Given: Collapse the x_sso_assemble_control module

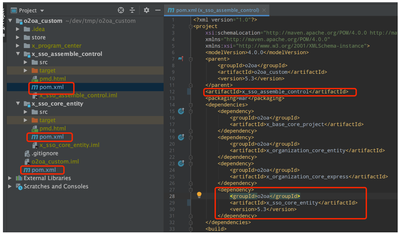Looking at the screenshot, I should pyautogui.click(x=18, y=54).
